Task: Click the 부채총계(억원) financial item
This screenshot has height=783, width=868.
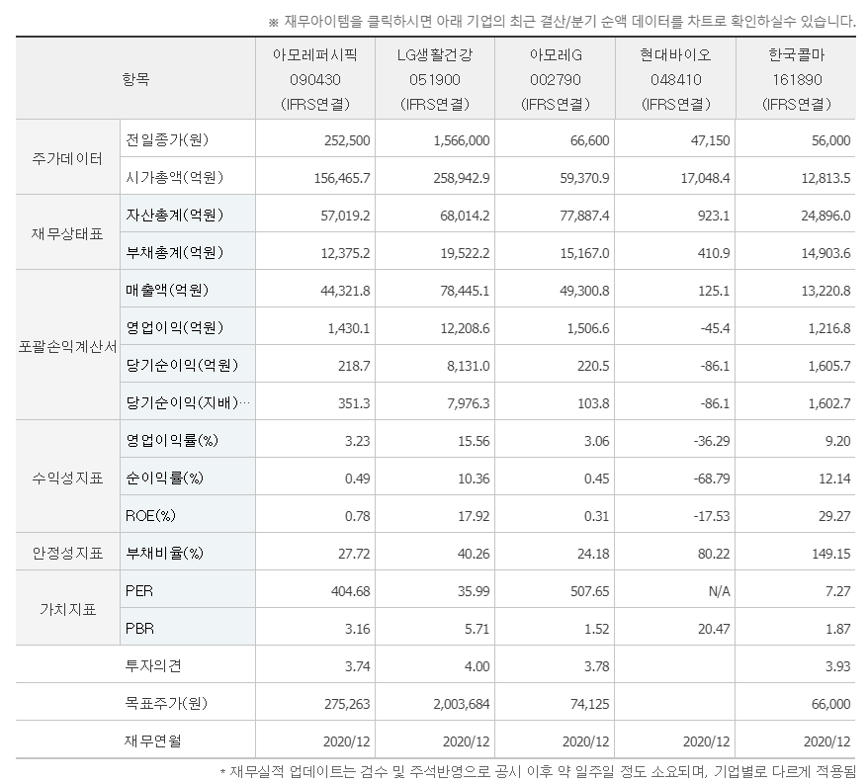Action: pos(174,252)
